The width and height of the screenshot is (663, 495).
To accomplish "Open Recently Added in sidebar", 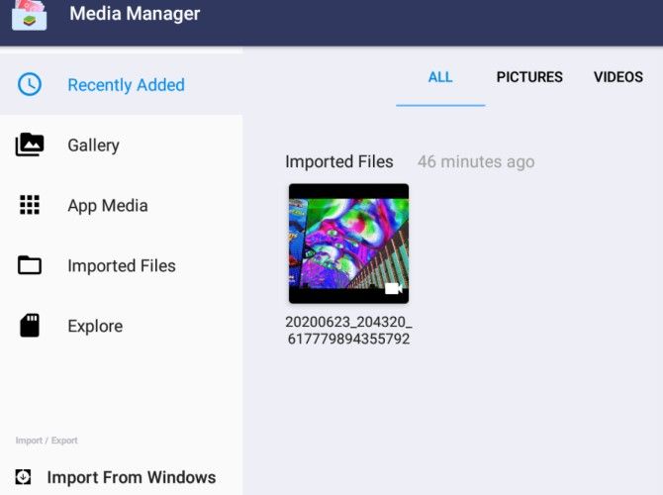I will (x=122, y=84).
